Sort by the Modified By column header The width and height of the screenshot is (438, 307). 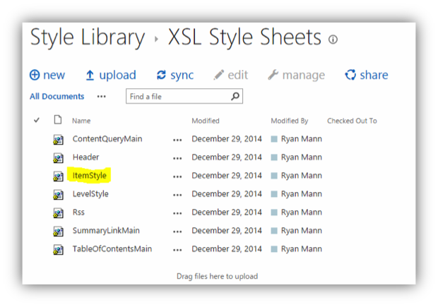[x=290, y=121]
